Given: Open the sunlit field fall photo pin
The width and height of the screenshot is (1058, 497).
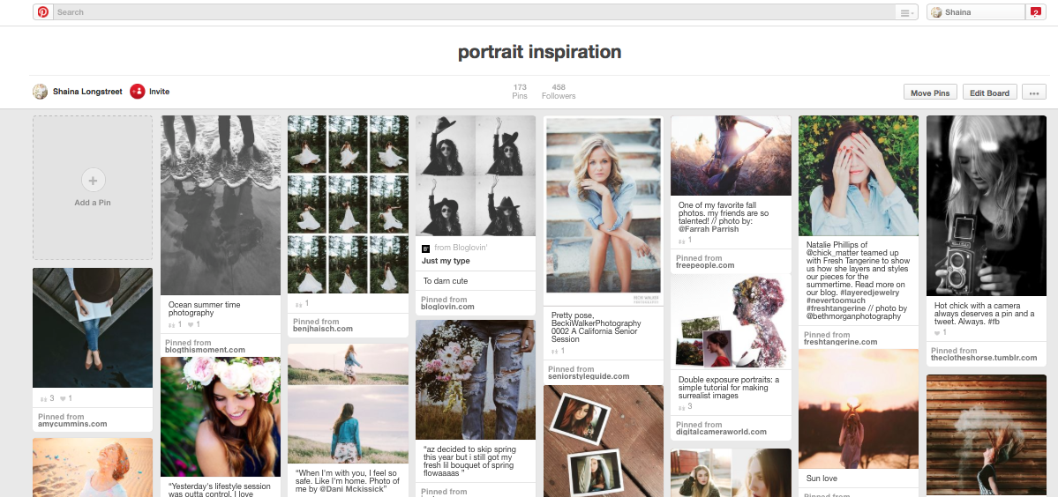Looking at the screenshot, I should [731, 156].
